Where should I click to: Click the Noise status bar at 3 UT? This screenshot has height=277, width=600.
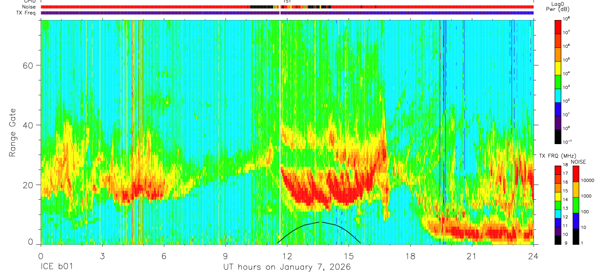[102, 7]
